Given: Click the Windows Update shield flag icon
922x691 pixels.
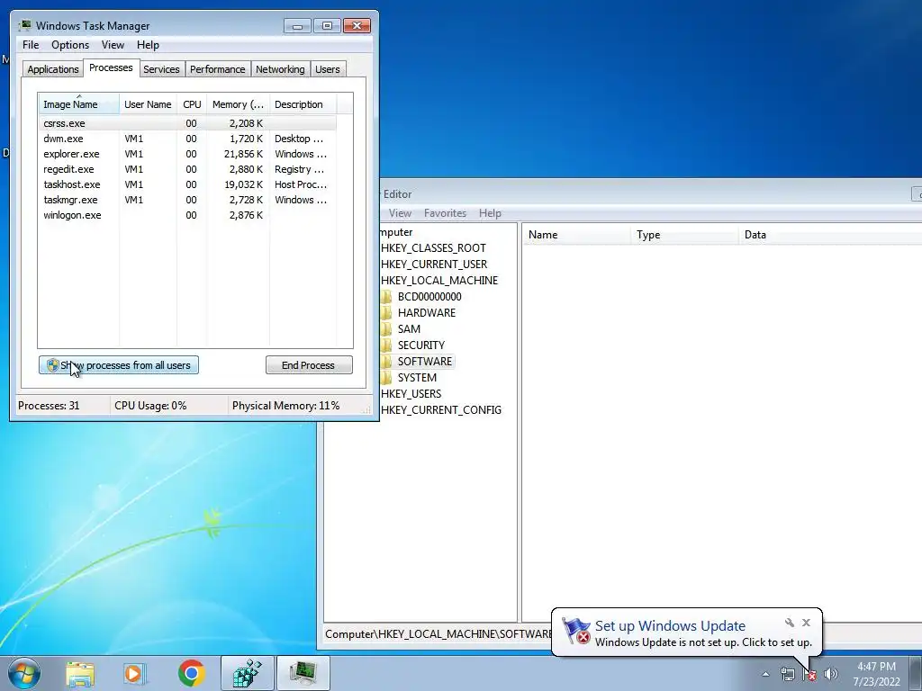Looking at the screenshot, I should click(575, 631).
